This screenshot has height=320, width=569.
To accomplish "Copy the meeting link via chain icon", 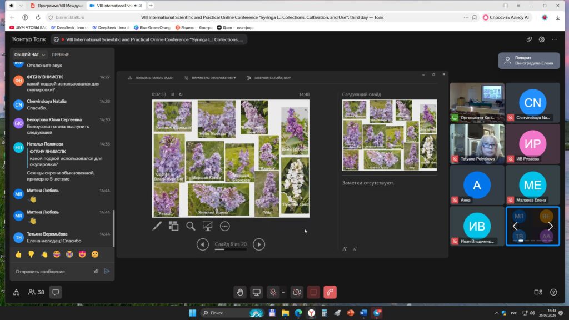I will click(530, 39).
